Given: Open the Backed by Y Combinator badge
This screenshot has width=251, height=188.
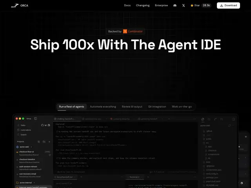Looking at the screenshot, I should click(x=125, y=31).
